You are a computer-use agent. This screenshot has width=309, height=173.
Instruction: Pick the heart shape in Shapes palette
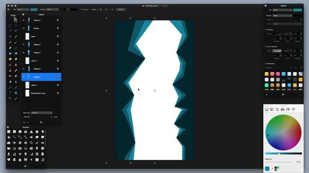[x=9, y=160]
